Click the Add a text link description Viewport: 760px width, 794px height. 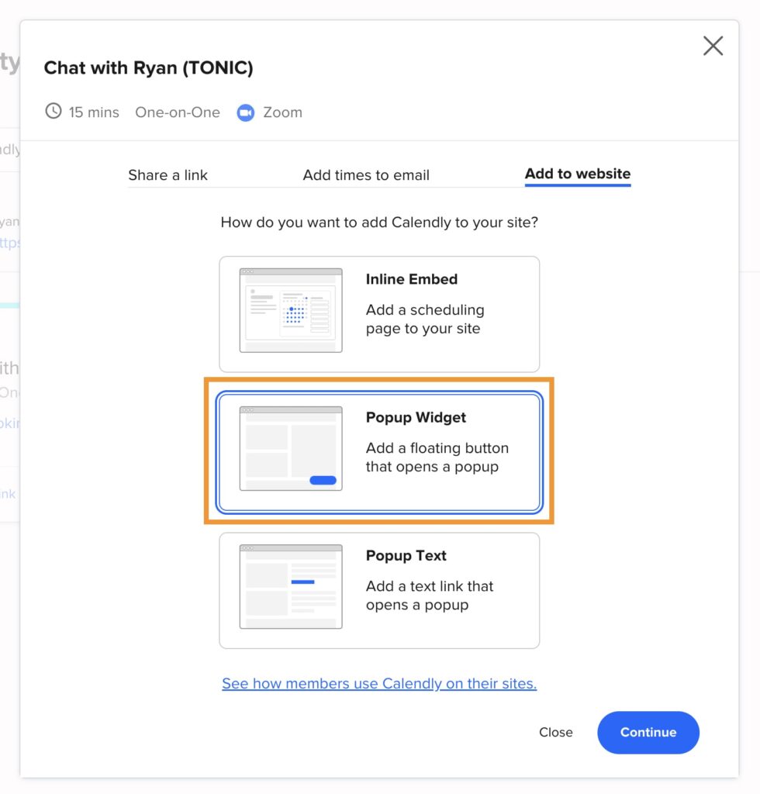[430, 595]
